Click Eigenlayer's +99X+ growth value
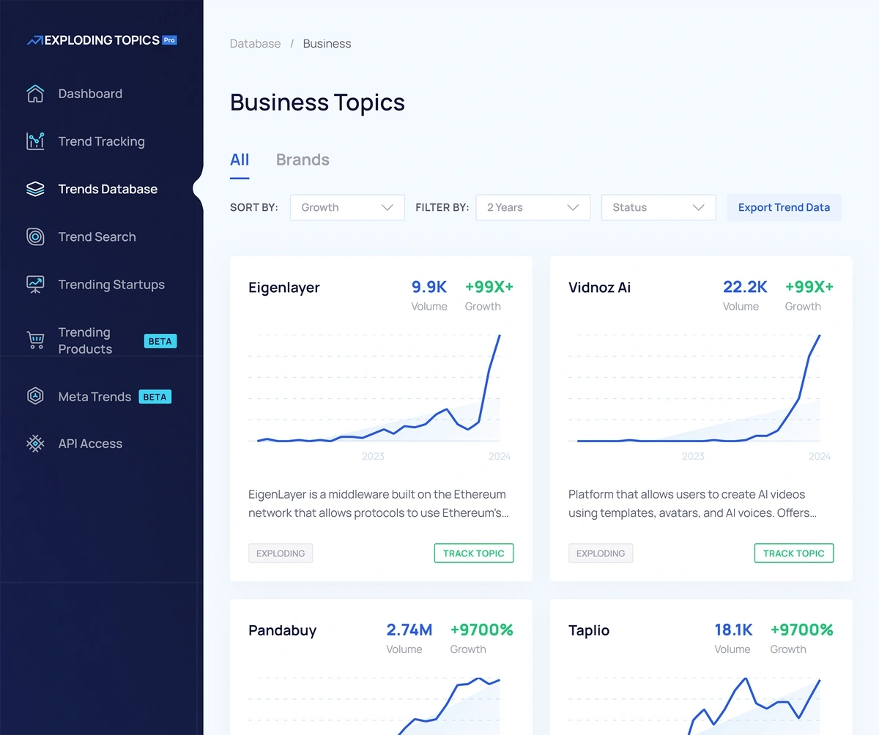Screen dimensions: 879x735 (489, 287)
